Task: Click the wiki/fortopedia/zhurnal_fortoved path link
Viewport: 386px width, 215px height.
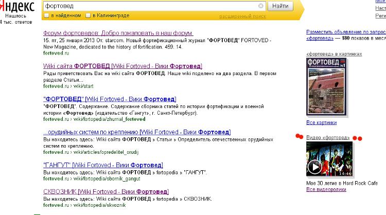Action: 109,119
